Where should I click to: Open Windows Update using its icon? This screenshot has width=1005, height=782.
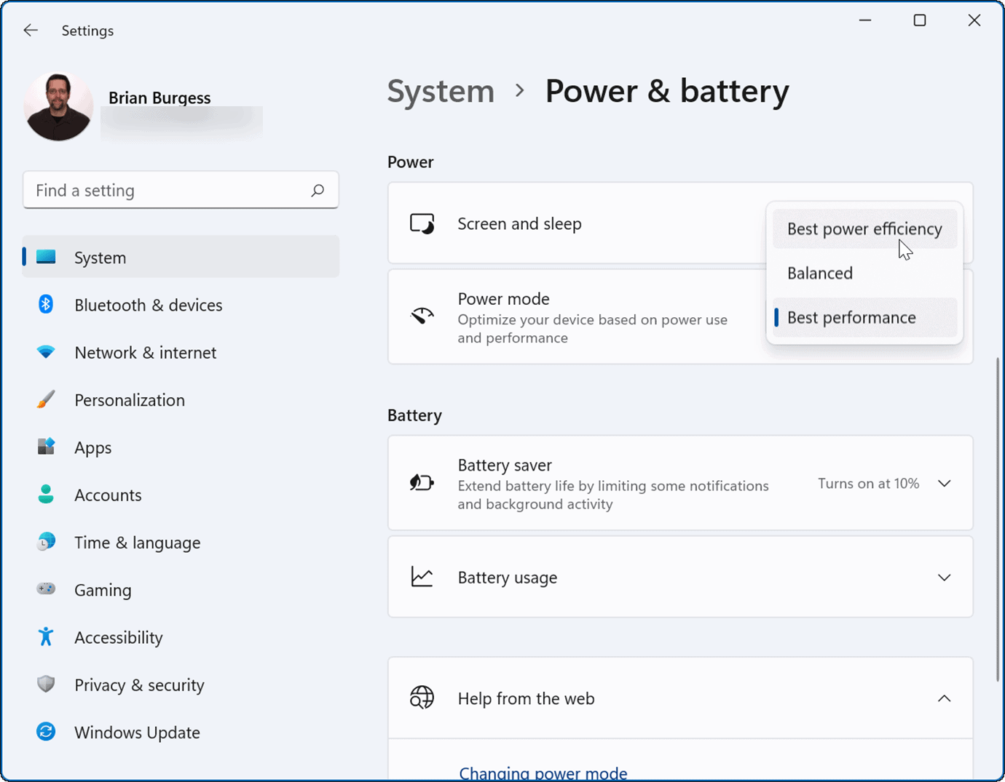click(45, 732)
